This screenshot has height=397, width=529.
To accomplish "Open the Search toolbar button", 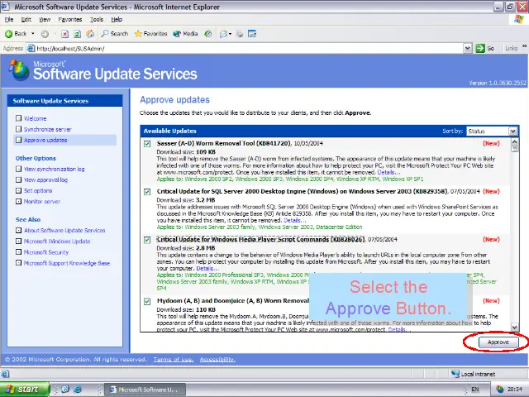I will 114,33.
